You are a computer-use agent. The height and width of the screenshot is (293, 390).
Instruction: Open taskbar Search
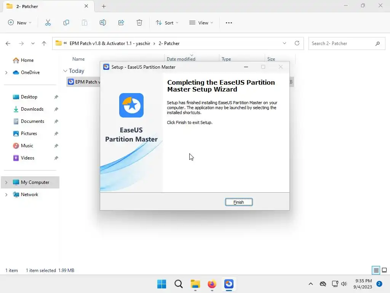tap(179, 284)
